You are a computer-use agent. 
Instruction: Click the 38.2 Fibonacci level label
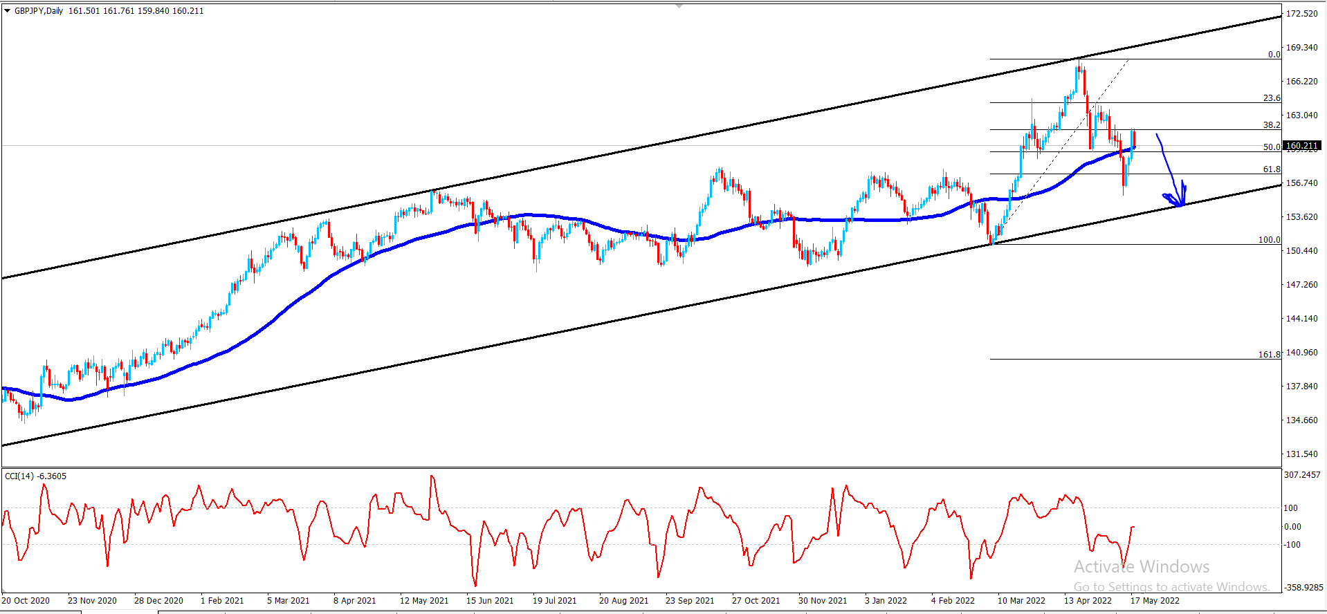tap(1272, 125)
